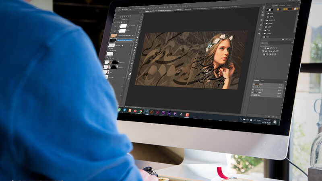Open the taskbar clock and date
Image resolution: width=322 pixels, height=181 pixels.
point(266,121)
